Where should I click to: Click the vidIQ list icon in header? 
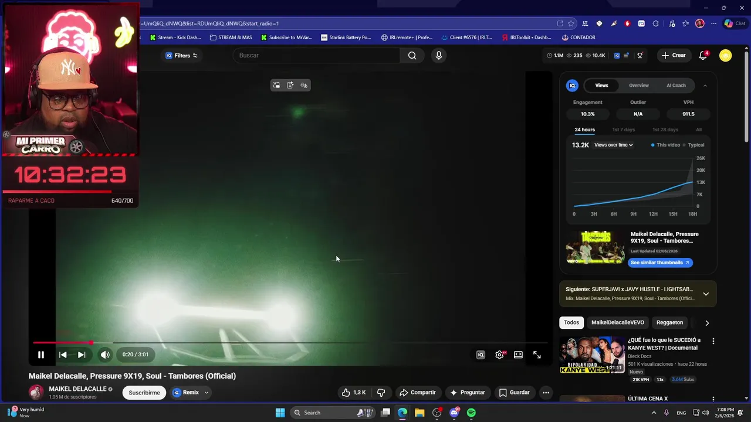pyautogui.click(x=626, y=56)
